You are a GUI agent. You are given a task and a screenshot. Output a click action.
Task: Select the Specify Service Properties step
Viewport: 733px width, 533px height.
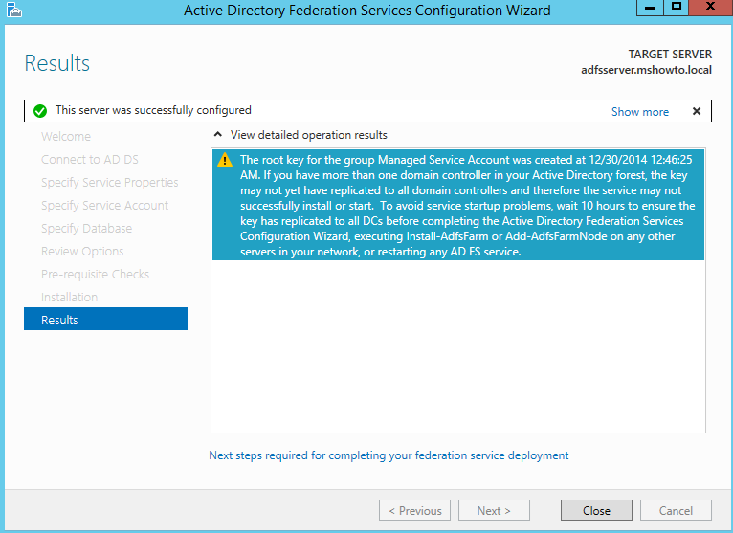pyautogui.click(x=109, y=183)
